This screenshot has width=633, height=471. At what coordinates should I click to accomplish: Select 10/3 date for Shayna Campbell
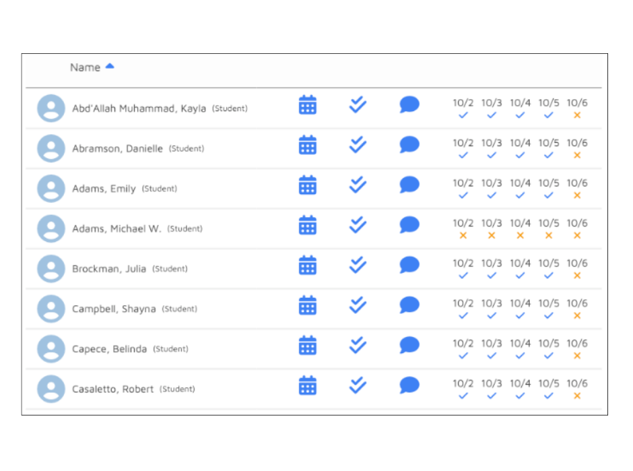pos(492,303)
